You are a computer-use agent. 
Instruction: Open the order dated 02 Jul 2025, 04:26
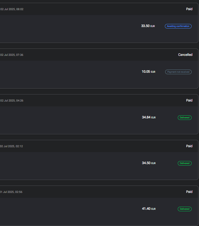pyautogui.click(x=12, y=101)
